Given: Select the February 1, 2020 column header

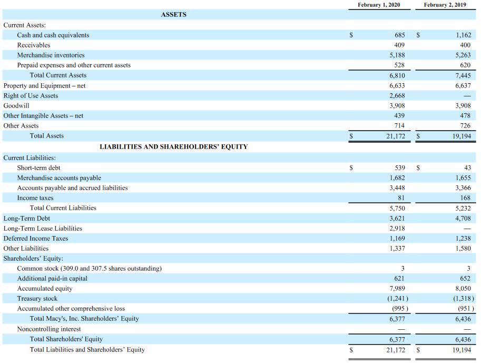Looking at the screenshot, I should 378,5.
